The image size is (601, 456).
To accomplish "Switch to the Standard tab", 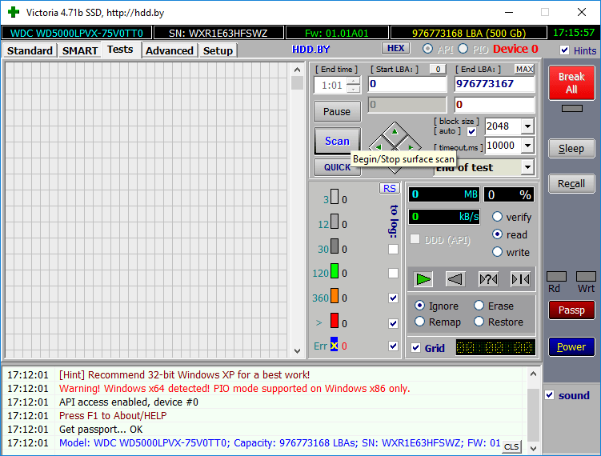I will point(30,50).
